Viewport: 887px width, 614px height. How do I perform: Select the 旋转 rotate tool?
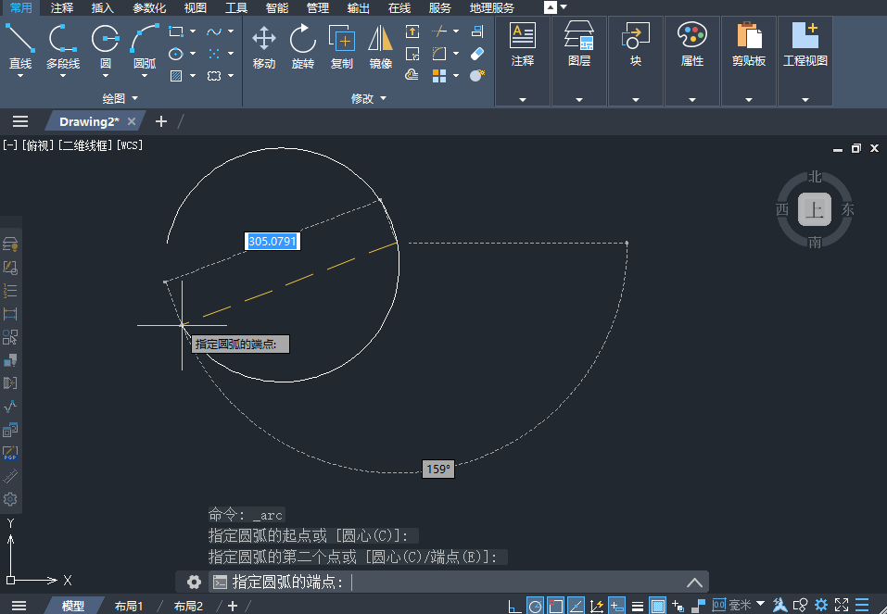tap(303, 47)
